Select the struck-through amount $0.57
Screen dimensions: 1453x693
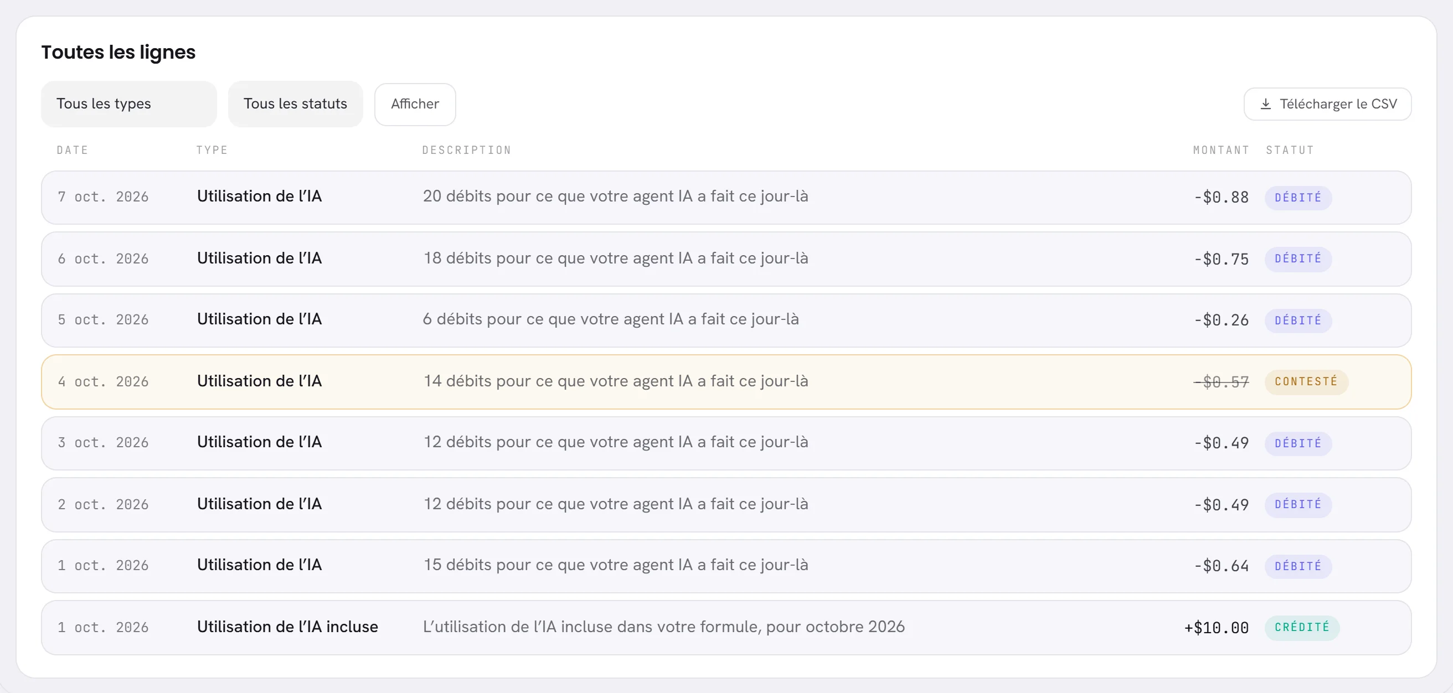tap(1221, 382)
